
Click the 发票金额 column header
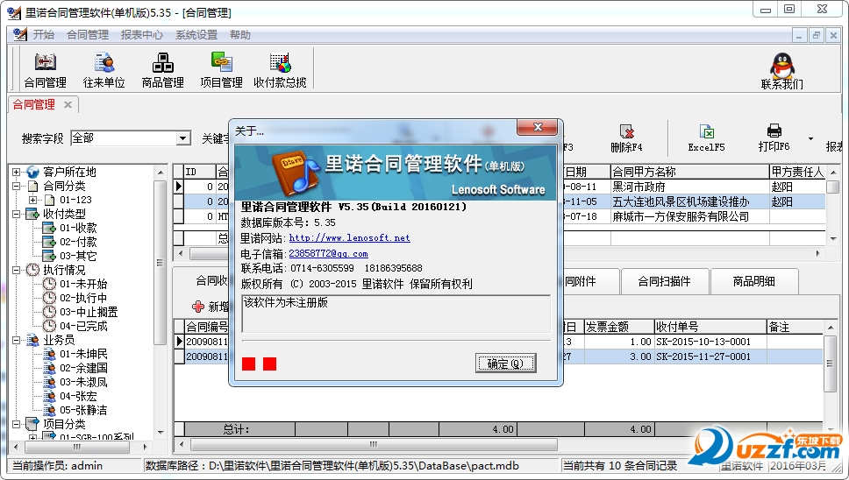619,327
